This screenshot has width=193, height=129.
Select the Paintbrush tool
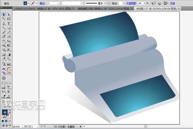4,32
